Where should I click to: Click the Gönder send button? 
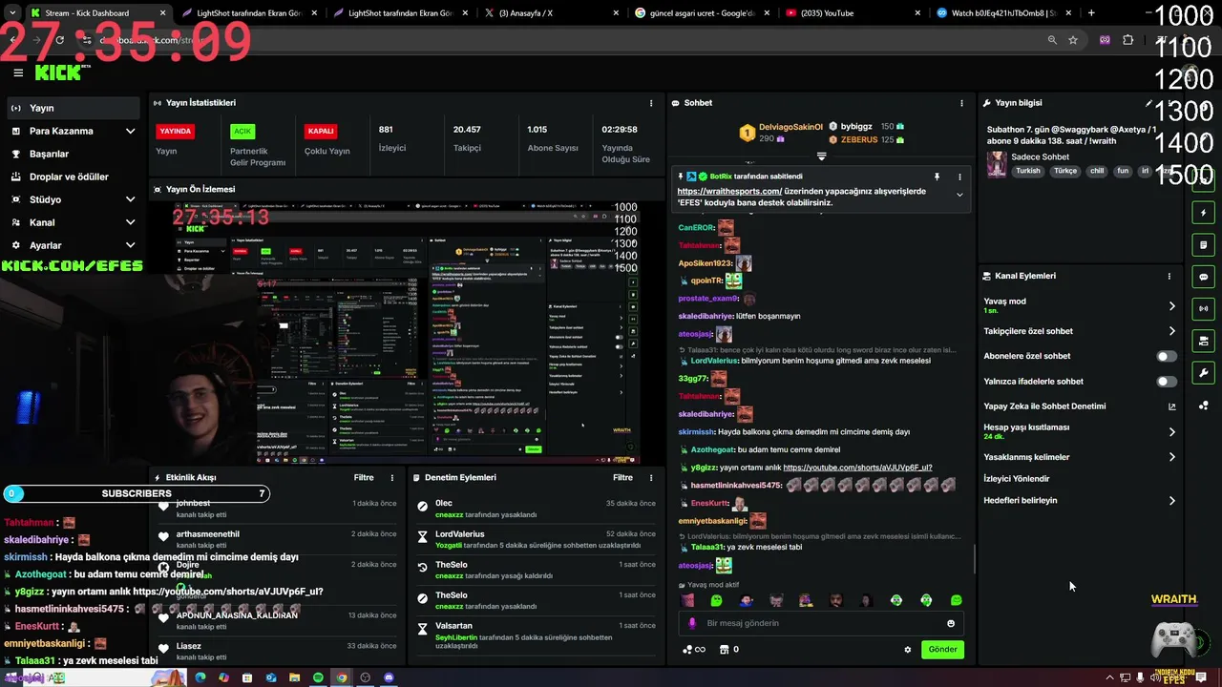click(942, 650)
